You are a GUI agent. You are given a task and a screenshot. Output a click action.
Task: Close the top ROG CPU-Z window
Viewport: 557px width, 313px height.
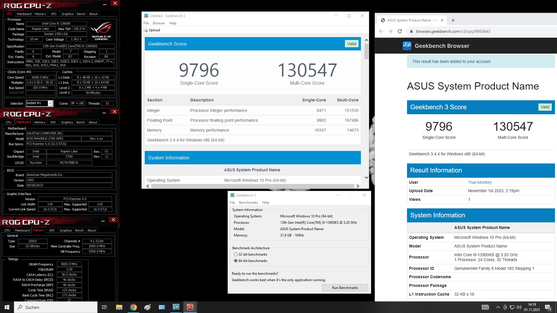[x=115, y=3]
